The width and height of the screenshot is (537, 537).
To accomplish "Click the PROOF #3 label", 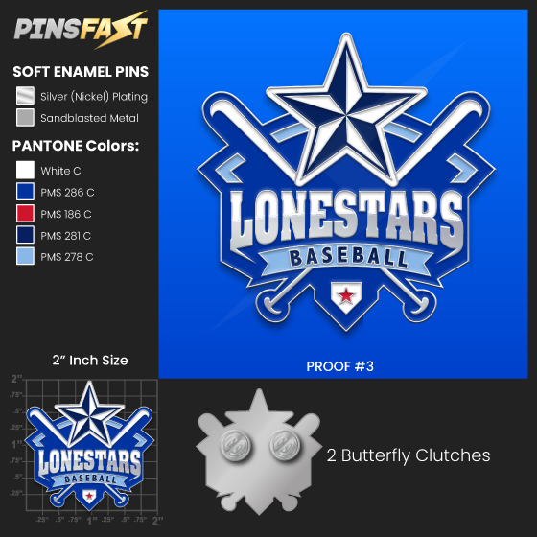I will point(339,366).
